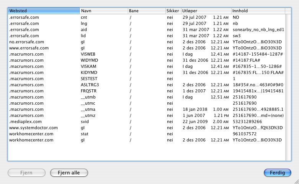The height and width of the screenshot is (184, 299).
Task: Click content value sonearby_no_nb_lng_ed1
Action: pyautogui.click(x=258, y=30)
